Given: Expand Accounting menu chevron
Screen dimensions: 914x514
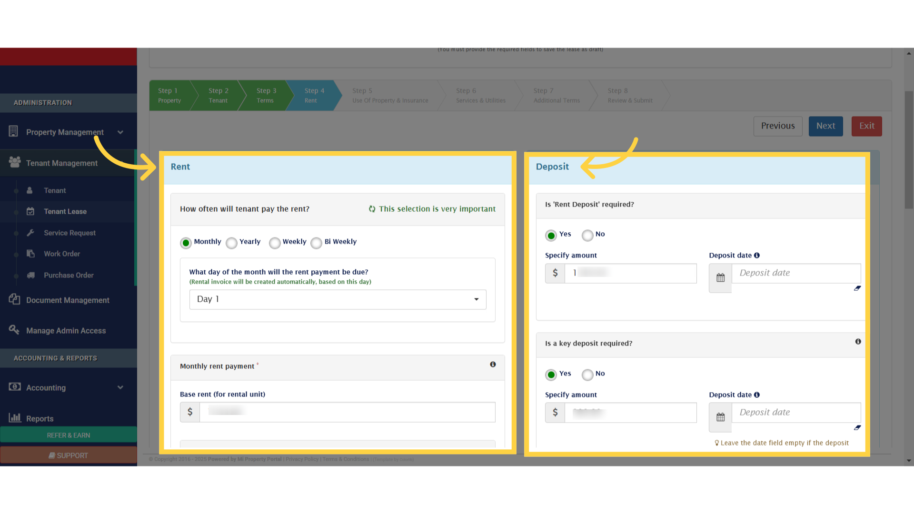Looking at the screenshot, I should tap(120, 387).
